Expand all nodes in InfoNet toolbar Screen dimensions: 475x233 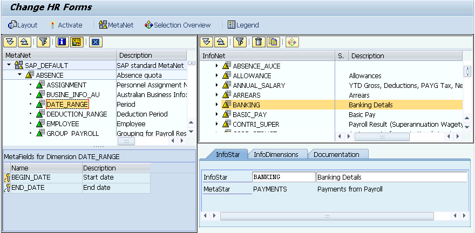[206, 42]
